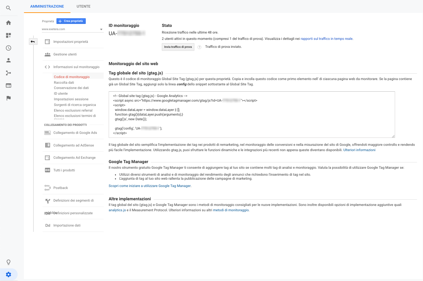Click the Dd icon for Importazione dati
The image size is (423, 281).
[x=47, y=226]
